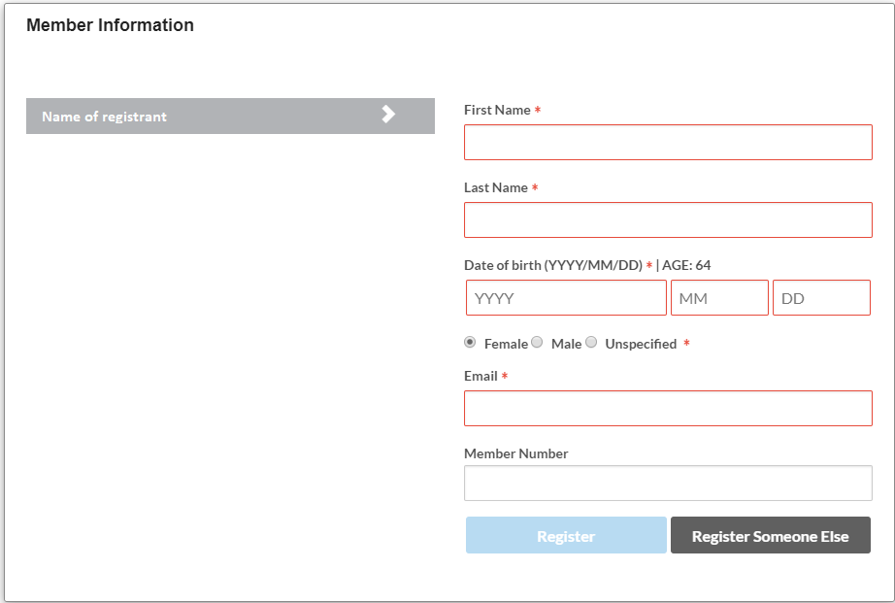
Task: Focus the First Name input field
Action: click(668, 143)
